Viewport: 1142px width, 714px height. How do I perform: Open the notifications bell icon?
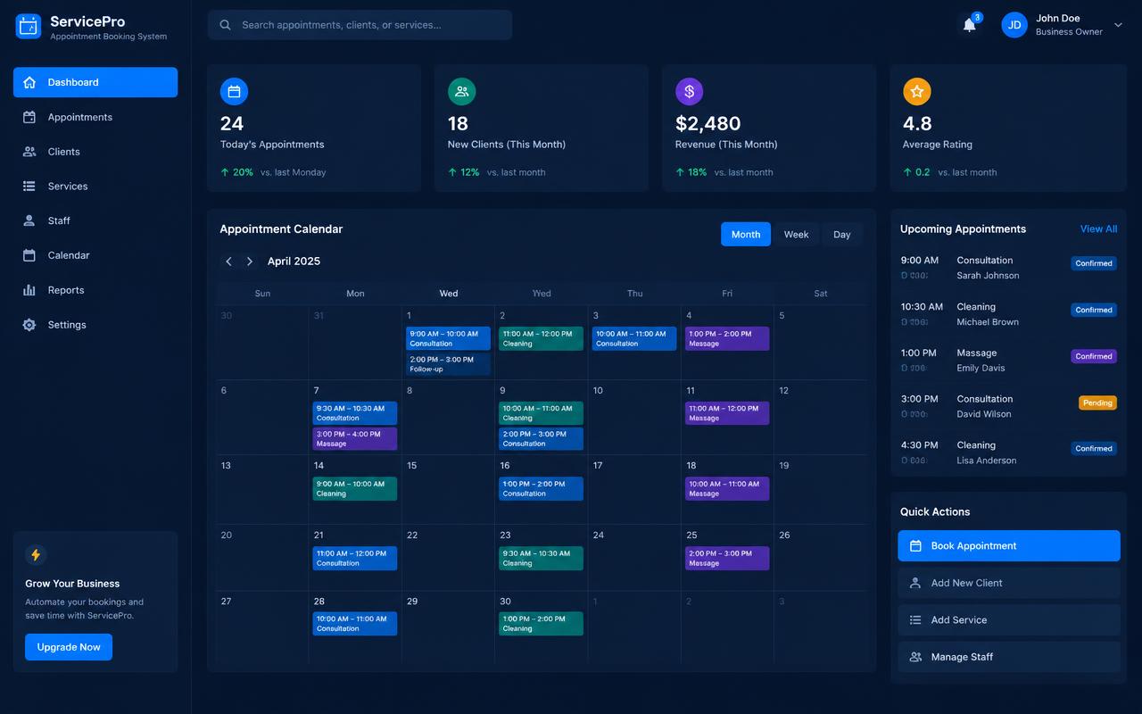coord(970,25)
